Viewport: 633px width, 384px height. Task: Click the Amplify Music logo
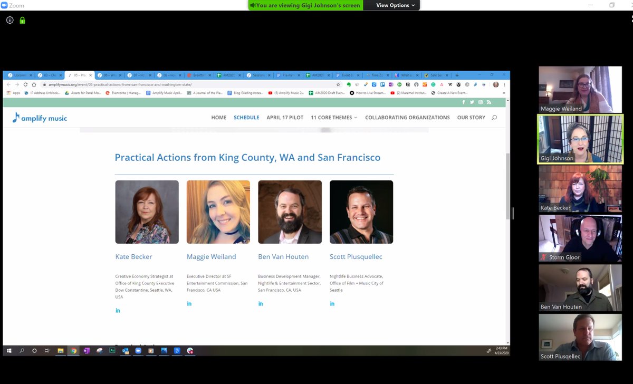[40, 118]
